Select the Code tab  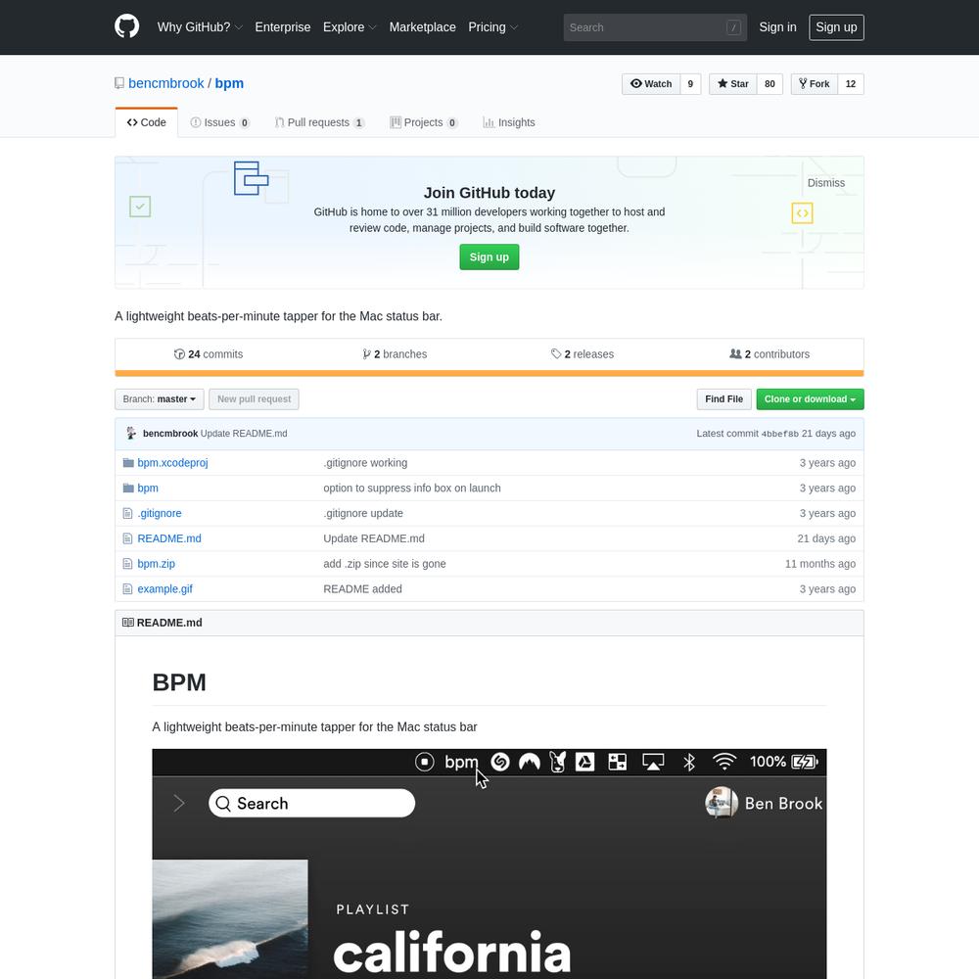146,122
